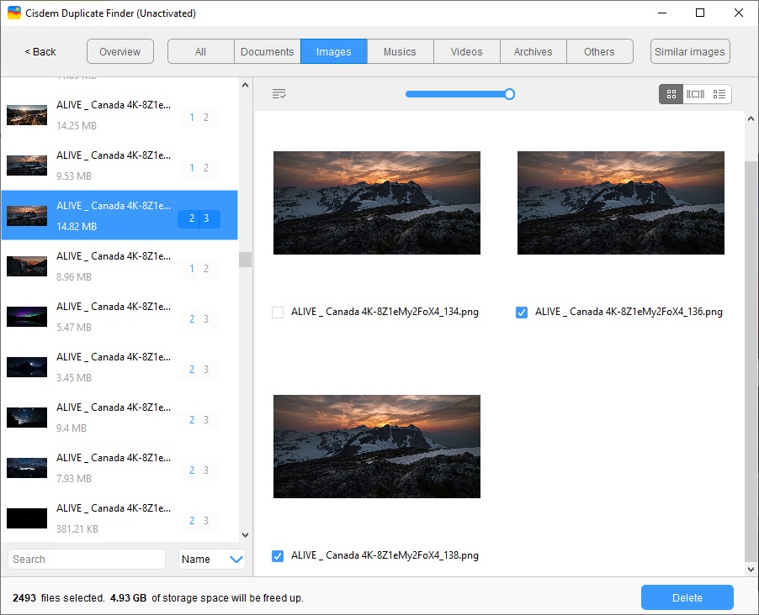Click the left list scrollbar thumb
Image resolution: width=759 pixels, height=615 pixels.
[245, 260]
